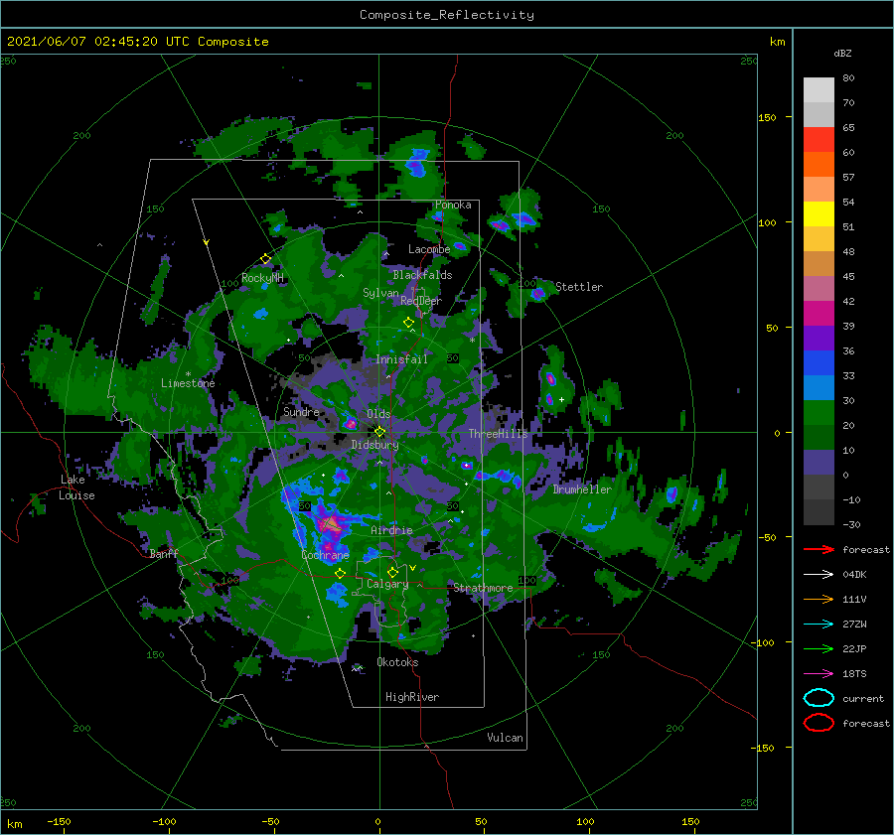Image resolution: width=894 pixels, height=835 pixels.
Task: Click the Lacombe label
Action: coord(429,249)
